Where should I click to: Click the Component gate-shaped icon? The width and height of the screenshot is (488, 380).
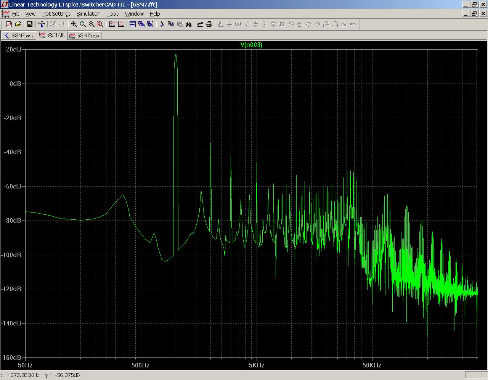(x=282, y=24)
